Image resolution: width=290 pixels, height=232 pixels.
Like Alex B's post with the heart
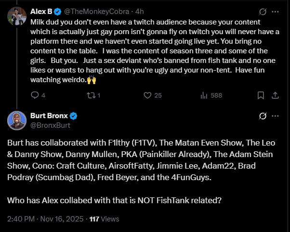click(148, 95)
